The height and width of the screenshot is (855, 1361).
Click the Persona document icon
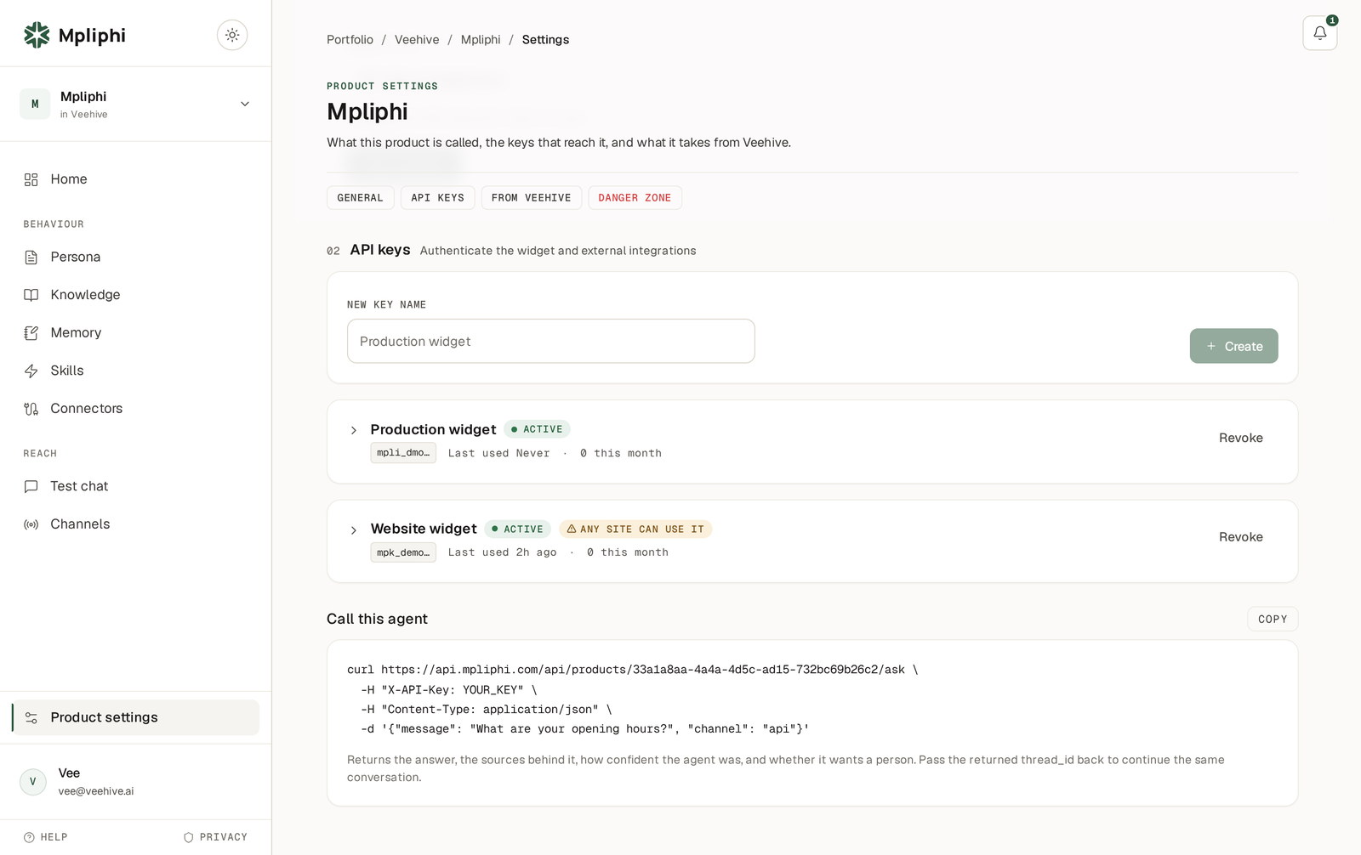pyautogui.click(x=31, y=258)
